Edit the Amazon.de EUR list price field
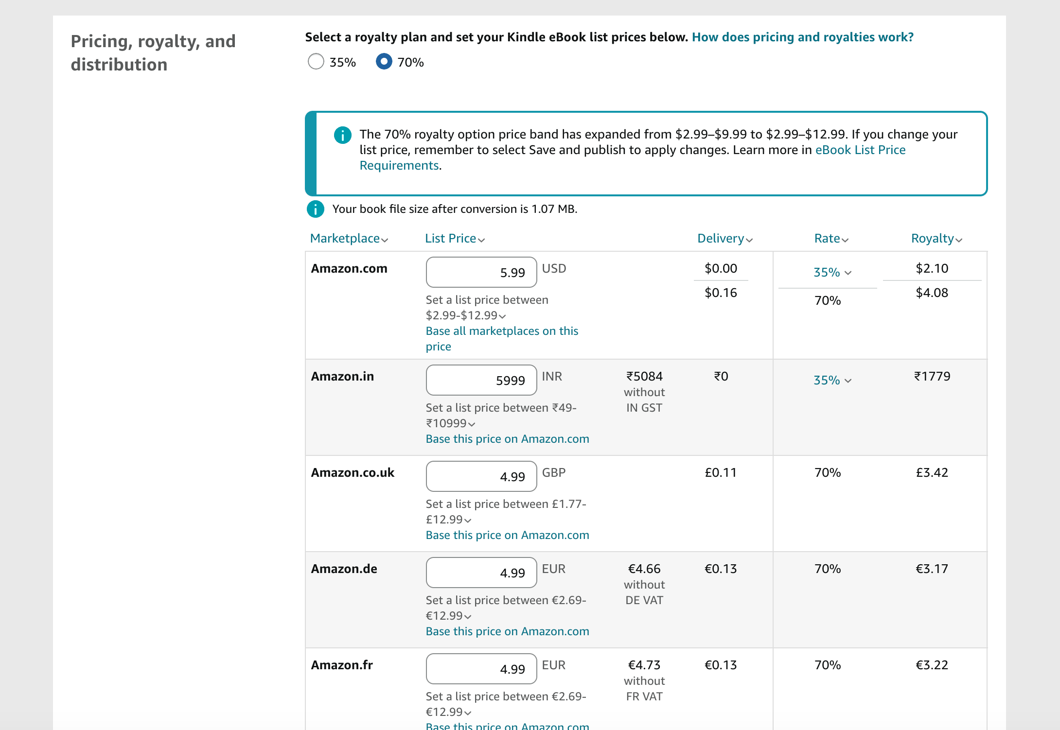 point(481,573)
